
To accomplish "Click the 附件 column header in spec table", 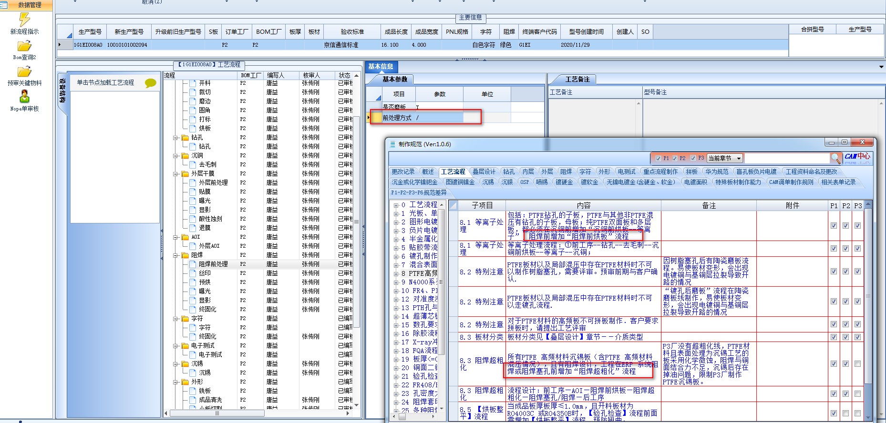I will (792, 206).
